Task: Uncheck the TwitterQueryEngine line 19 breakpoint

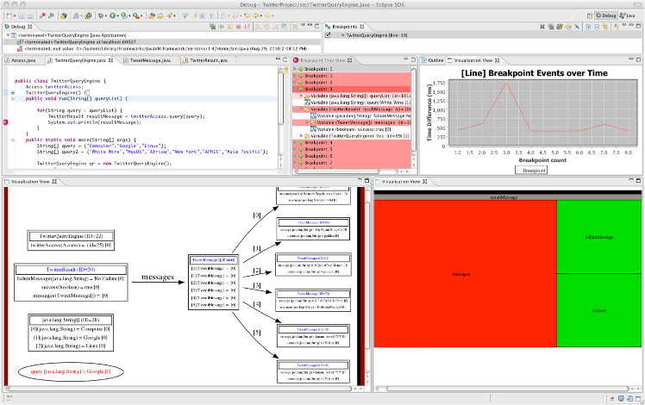Action: [x=328, y=35]
